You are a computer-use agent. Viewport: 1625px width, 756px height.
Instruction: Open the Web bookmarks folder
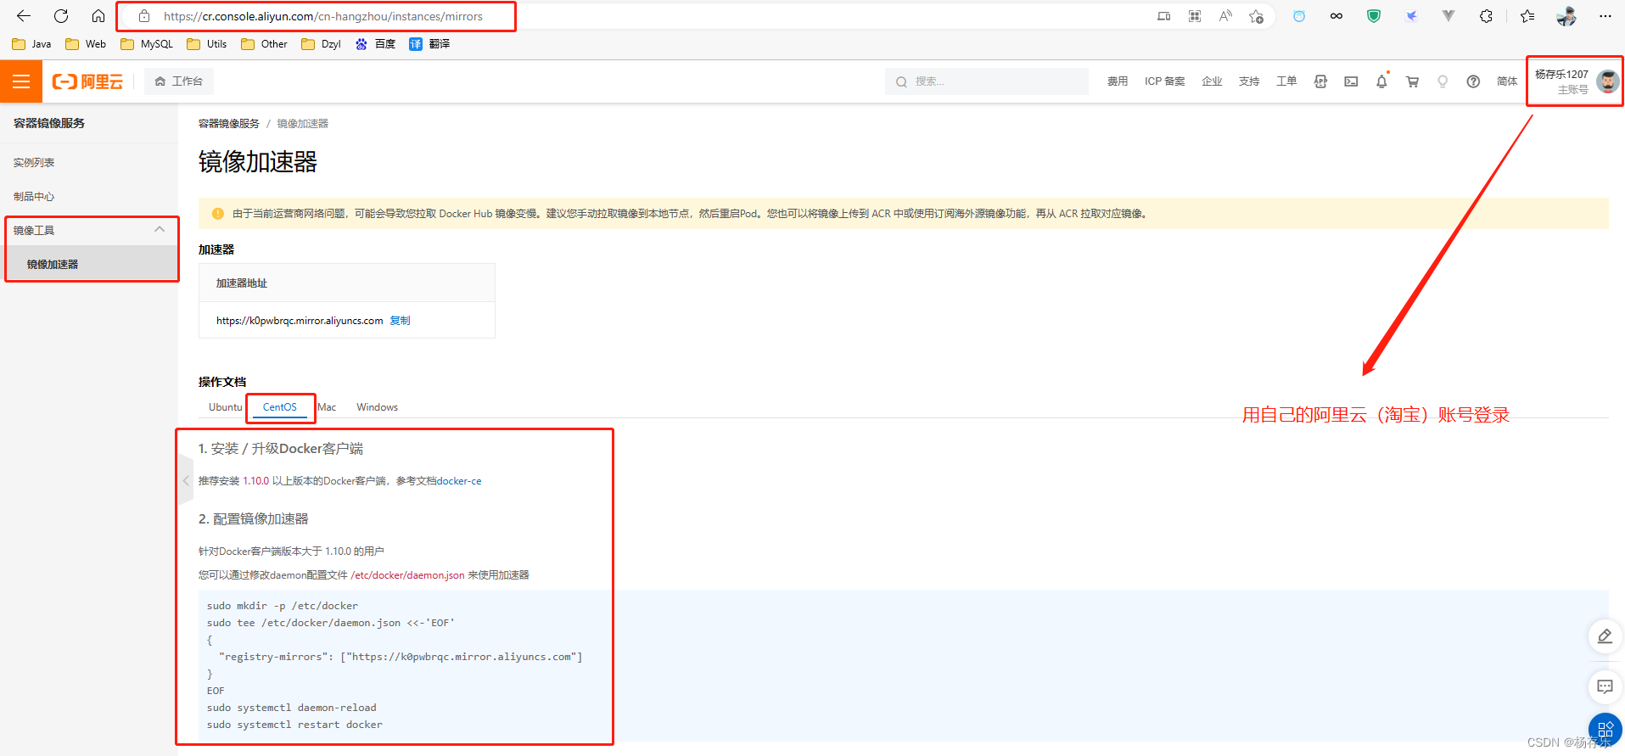[86, 44]
